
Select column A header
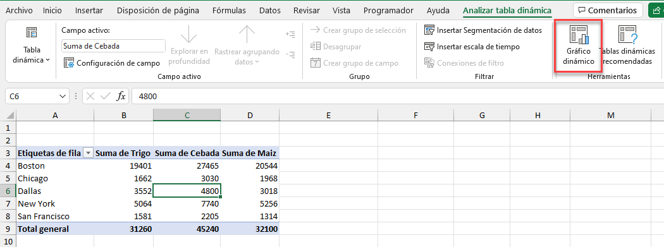point(55,114)
